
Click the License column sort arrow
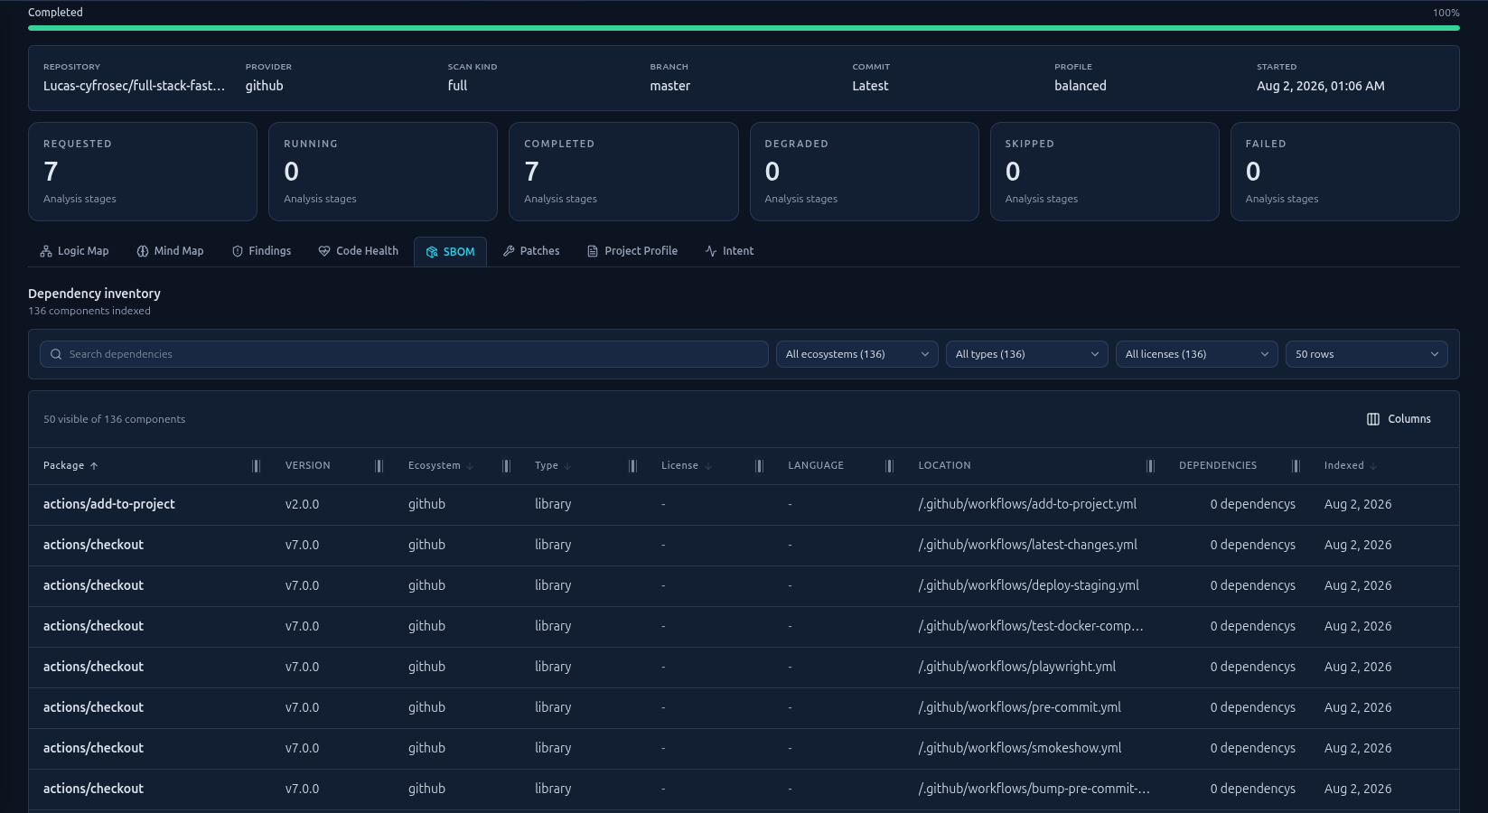click(708, 466)
